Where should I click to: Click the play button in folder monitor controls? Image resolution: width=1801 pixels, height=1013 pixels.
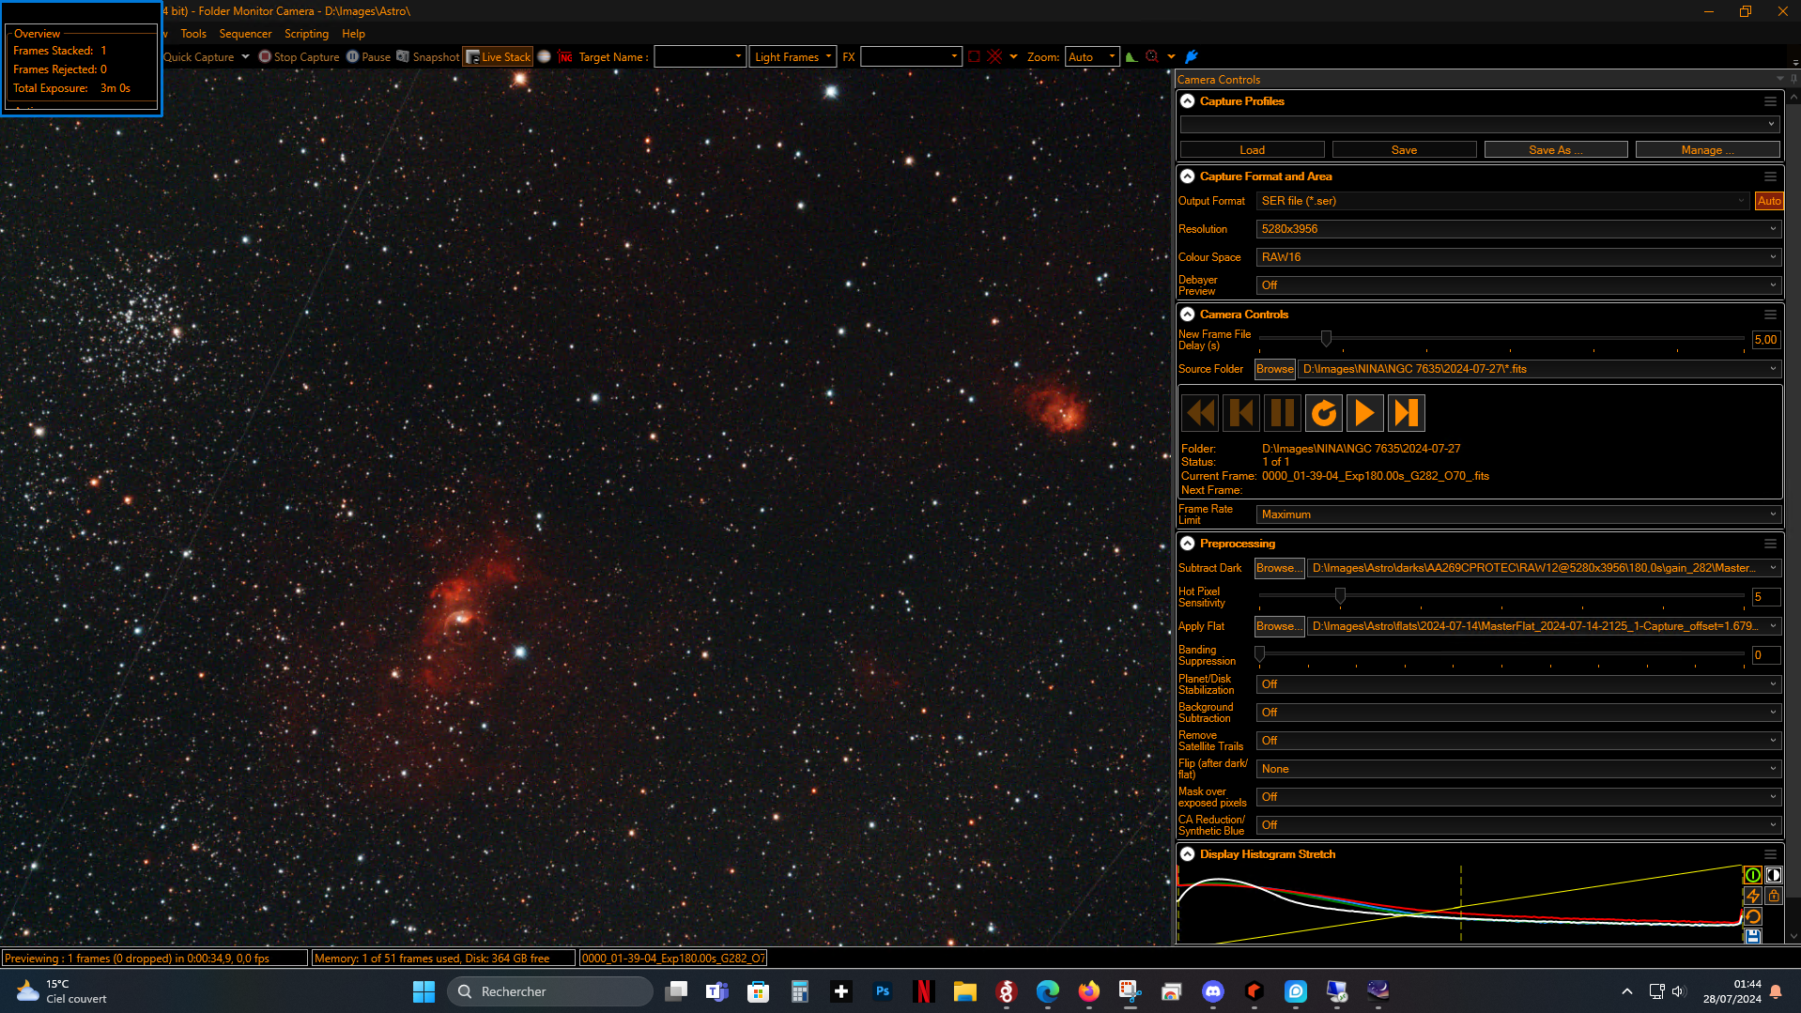click(1364, 413)
